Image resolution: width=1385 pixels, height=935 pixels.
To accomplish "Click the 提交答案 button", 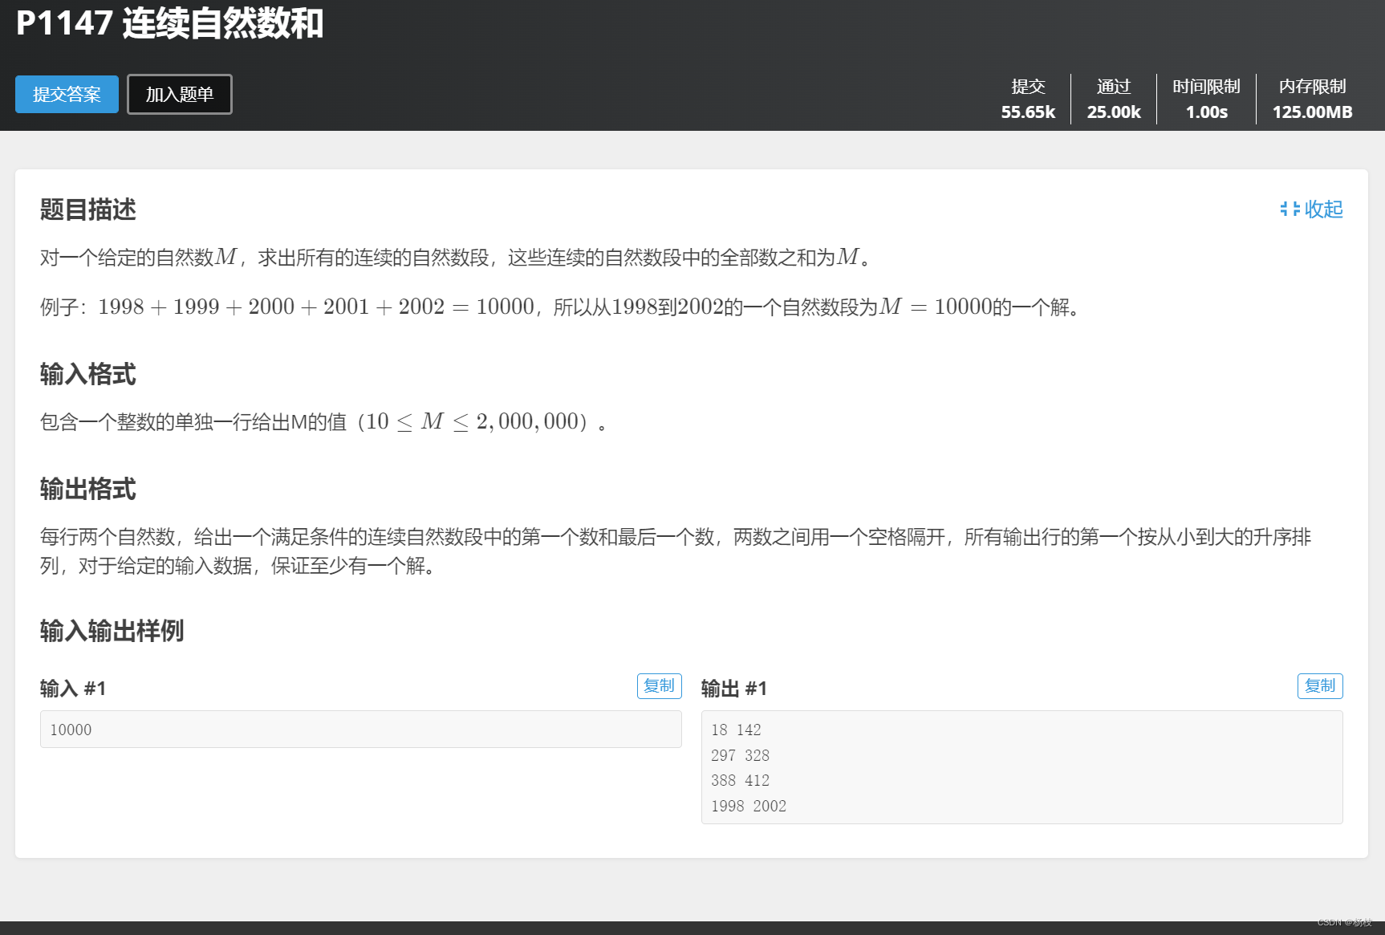I will [x=67, y=94].
